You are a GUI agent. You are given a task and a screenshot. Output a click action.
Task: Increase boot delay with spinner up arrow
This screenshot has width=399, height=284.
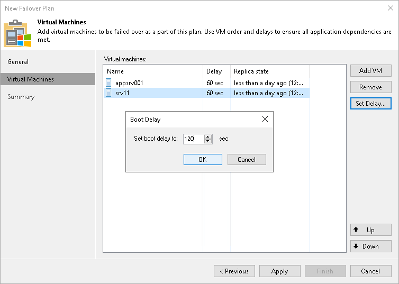pos(208,136)
